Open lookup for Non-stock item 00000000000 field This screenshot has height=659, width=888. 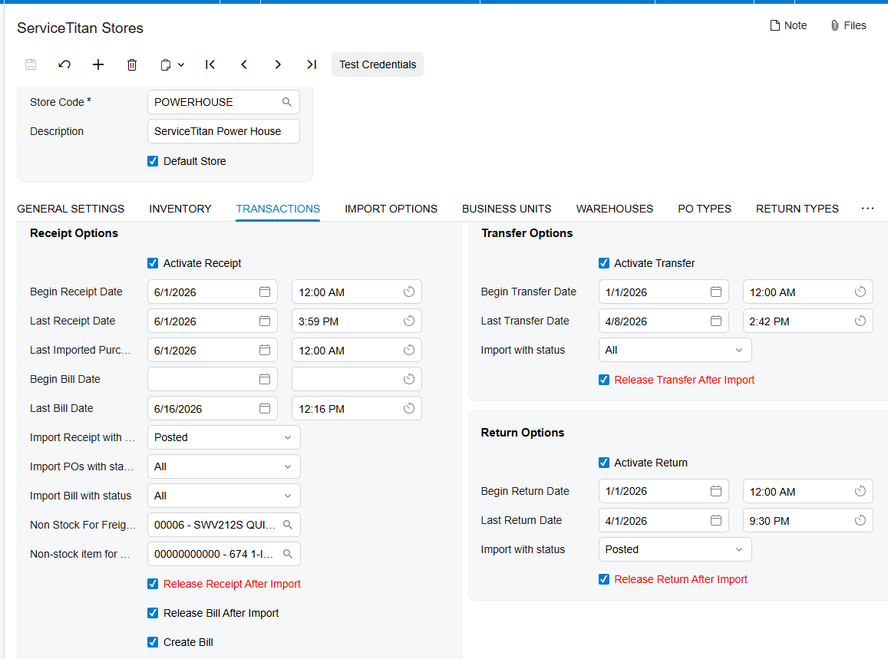tap(288, 554)
